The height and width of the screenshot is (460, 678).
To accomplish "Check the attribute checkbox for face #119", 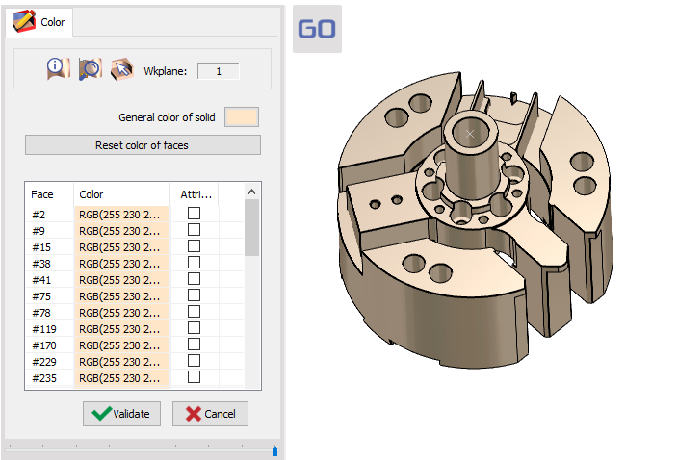I will click(x=194, y=328).
